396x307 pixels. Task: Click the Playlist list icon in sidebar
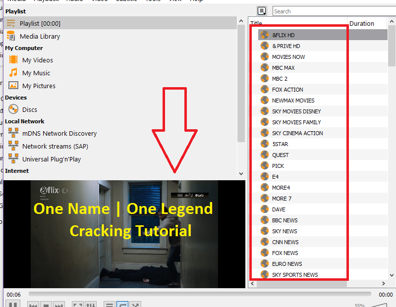point(11,23)
